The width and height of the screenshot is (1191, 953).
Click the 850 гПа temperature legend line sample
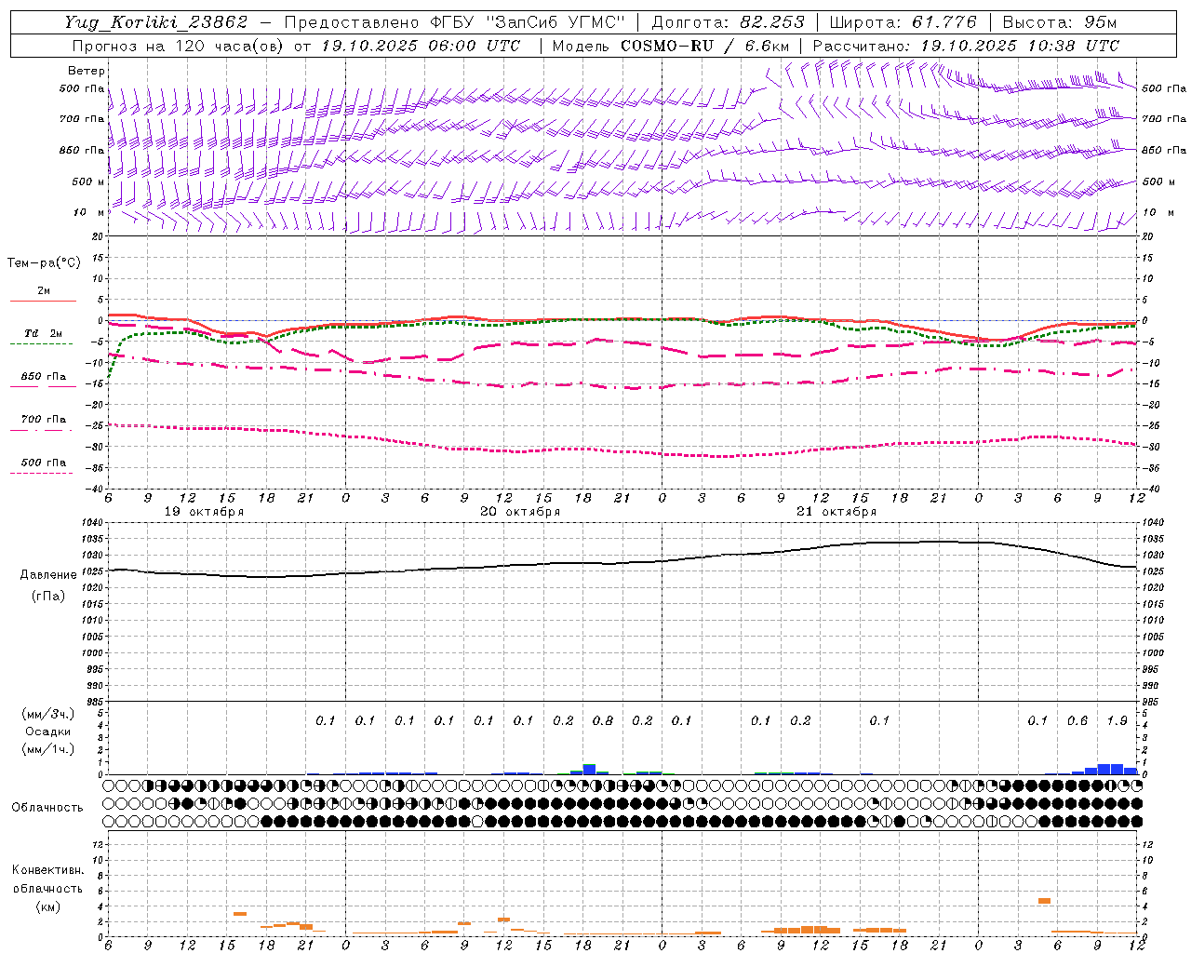41,387
